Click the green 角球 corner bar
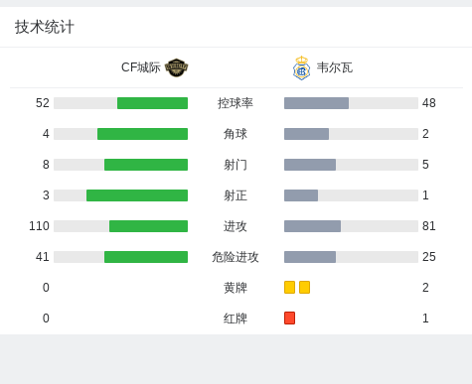The image size is (472, 384). (x=142, y=134)
